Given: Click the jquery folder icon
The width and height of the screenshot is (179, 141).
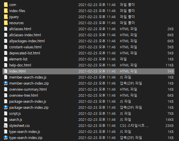Looking at the screenshot, I should coord(6,17).
